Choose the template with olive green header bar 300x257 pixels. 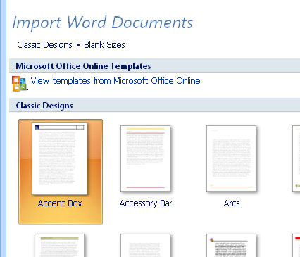coord(59,245)
